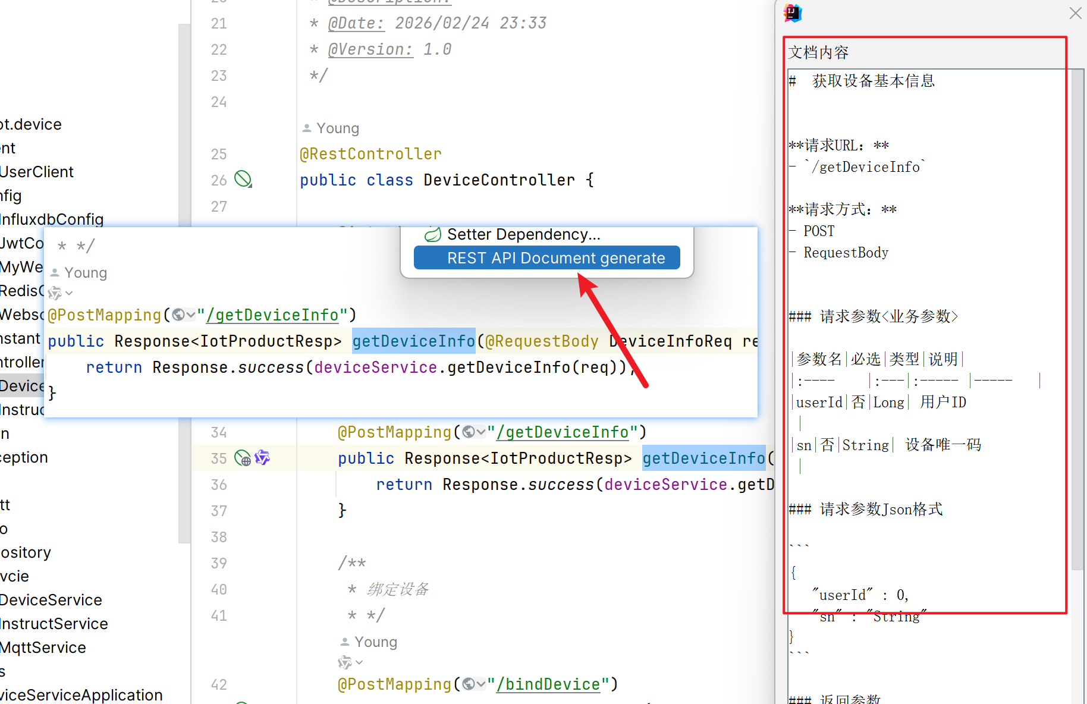Click the author icon in the popup preview

(55, 272)
